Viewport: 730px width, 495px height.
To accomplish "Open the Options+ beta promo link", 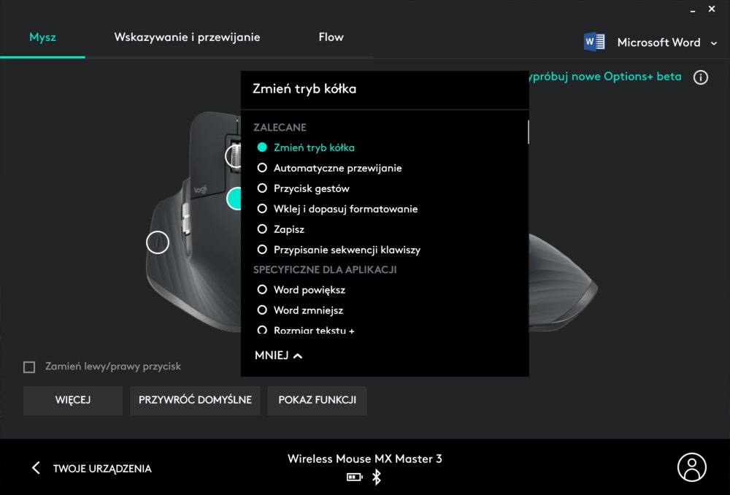I will pos(604,77).
